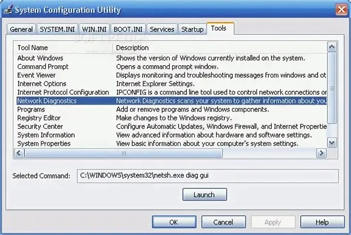Click the Description column header
Image resolution: width=351 pixels, height=235 pixels.
coord(219,47)
